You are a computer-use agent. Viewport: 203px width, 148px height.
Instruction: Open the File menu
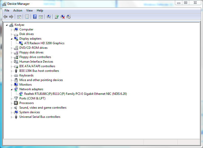coord(7,10)
